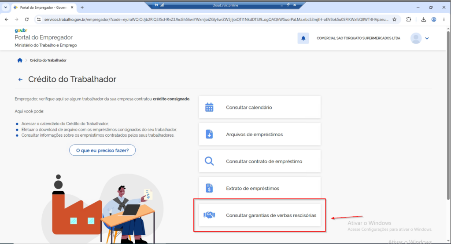The image size is (451, 244).
Task: Click the signal bars icon on session bar
Action: coord(162,5)
